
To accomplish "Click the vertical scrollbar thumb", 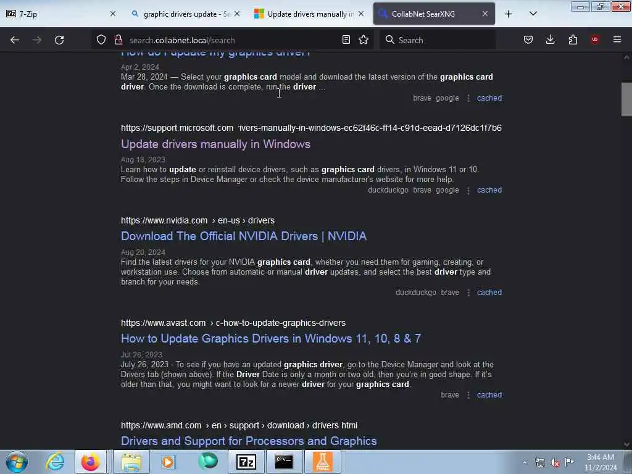I will pos(626,99).
